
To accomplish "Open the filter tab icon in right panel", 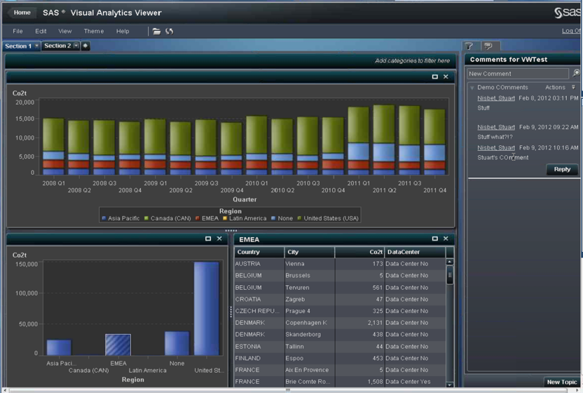I will click(x=469, y=46).
